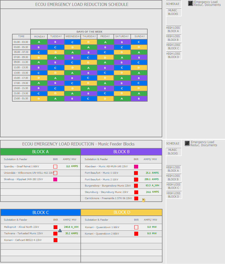Select Aberdeen Munic AB-MUN-149 breaker indicator
Image resolution: width=225 pixels, height=264 pixels.
136,167
